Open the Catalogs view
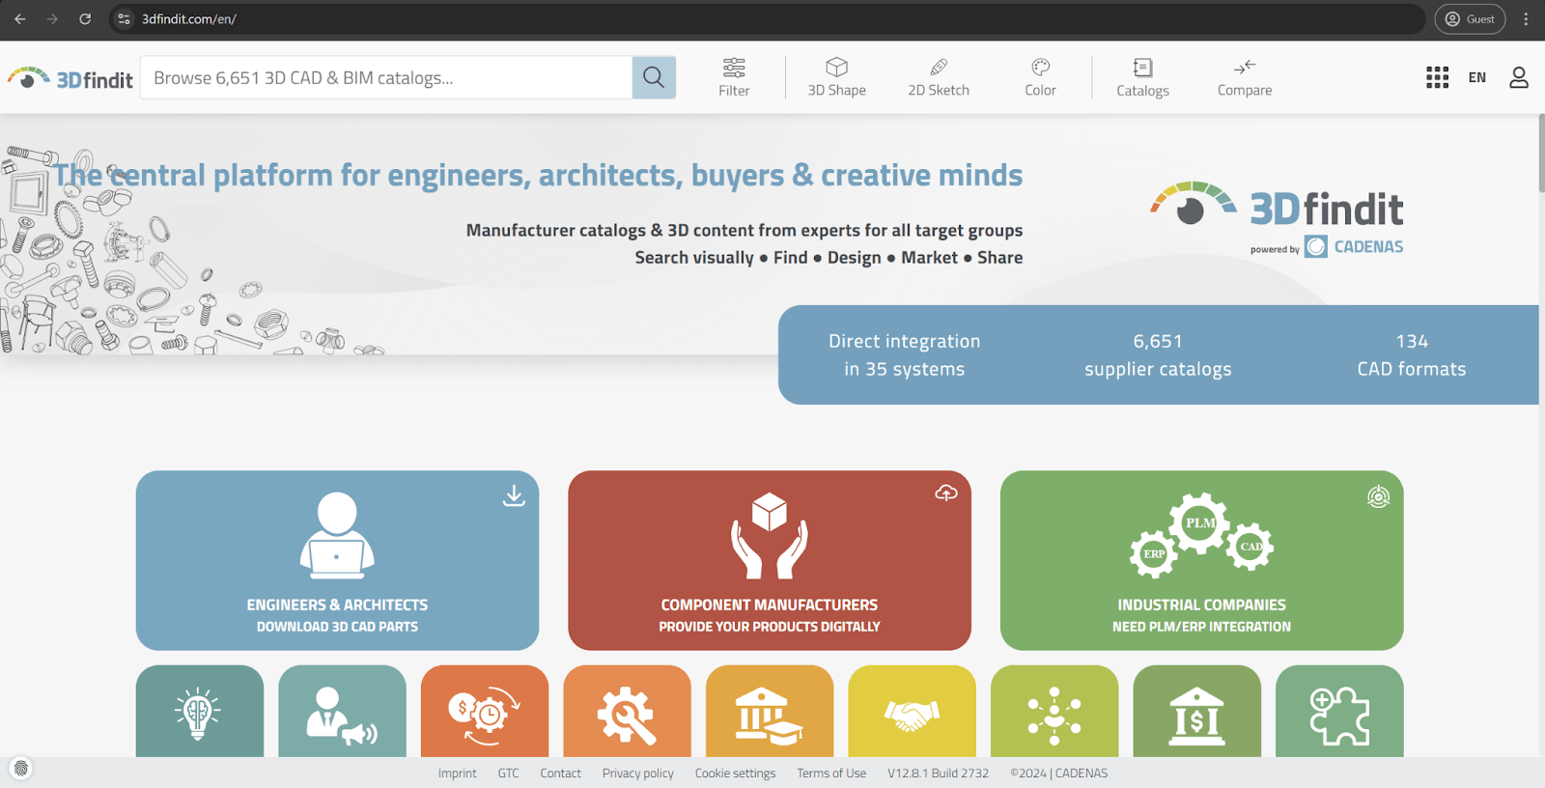The image size is (1545, 788). [x=1142, y=77]
